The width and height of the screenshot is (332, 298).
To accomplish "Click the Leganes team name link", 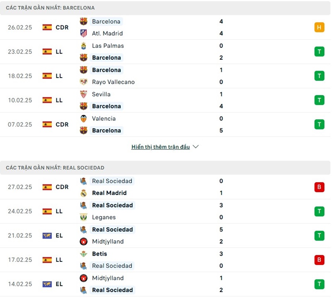I will (104, 217).
